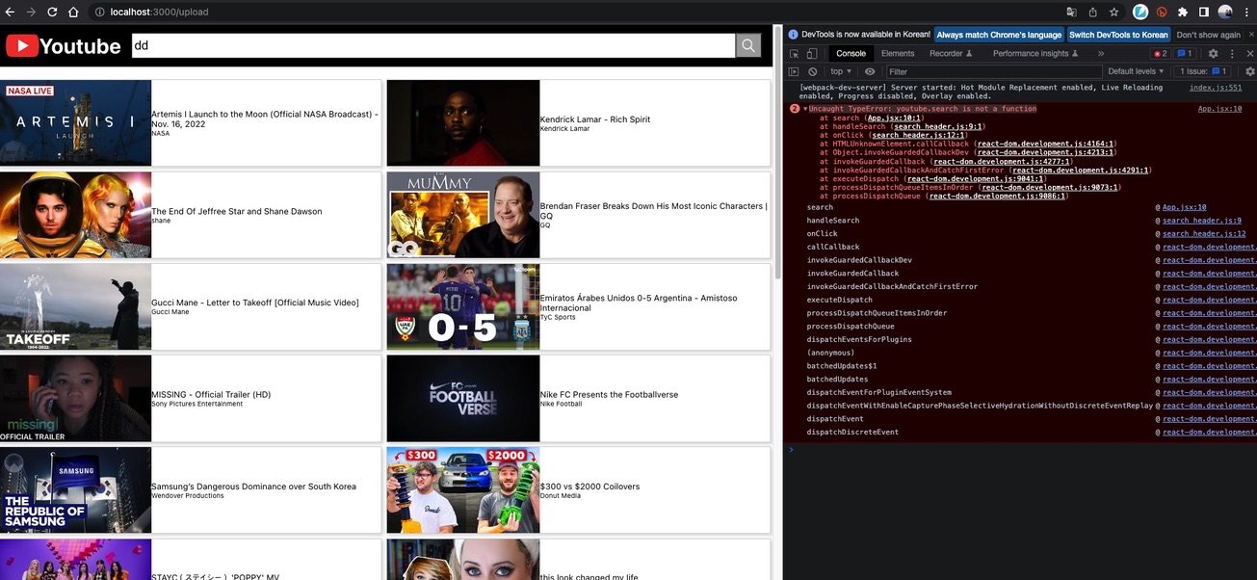Open the index.js:551 source link

[x=1216, y=88]
